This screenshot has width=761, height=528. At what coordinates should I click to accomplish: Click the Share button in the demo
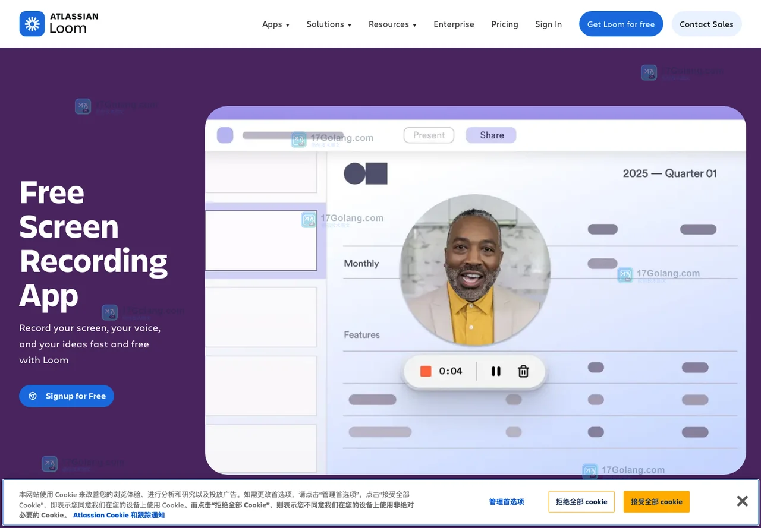[x=491, y=135]
